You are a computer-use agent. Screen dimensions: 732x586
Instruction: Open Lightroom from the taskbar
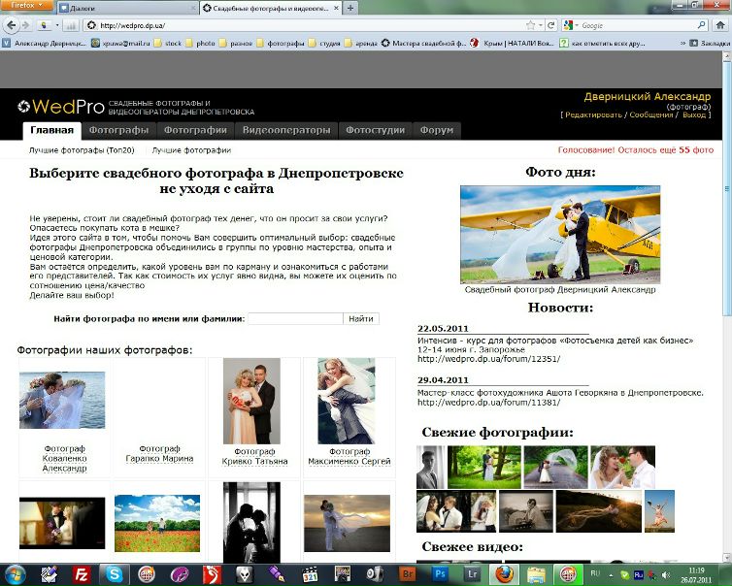(x=472, y=573)
